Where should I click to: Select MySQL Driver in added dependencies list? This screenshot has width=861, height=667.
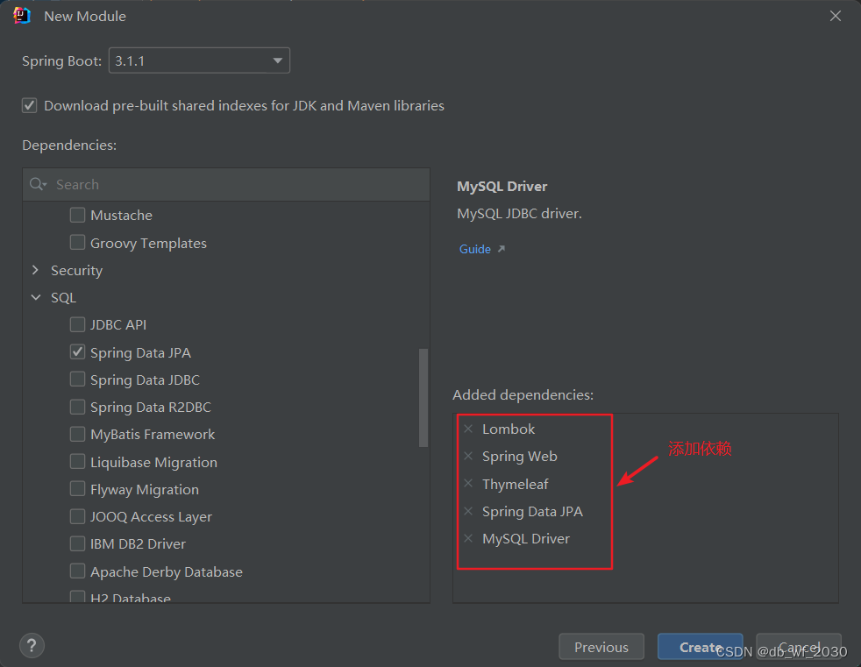tap(526, 538)
